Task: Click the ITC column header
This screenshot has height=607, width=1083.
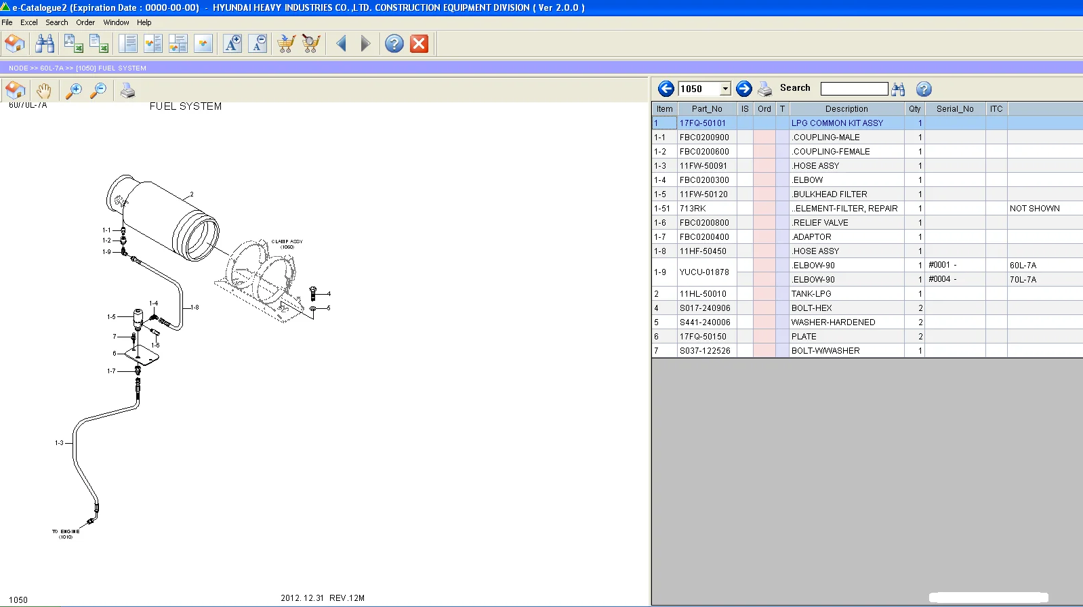Action: (996, 109)
